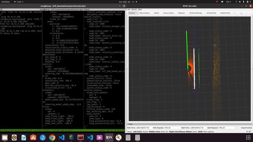This screenshot has height=142, width=253.
Task: Click the Reset button in RViz status bar
Action: (129, 132)
